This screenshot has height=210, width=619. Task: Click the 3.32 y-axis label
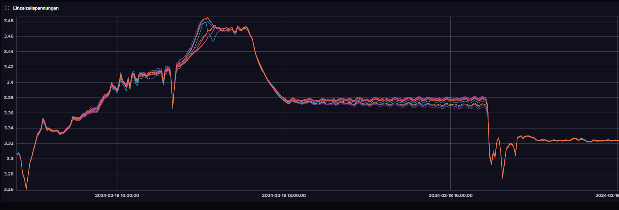pyautogui.click(x=8, y=143)
